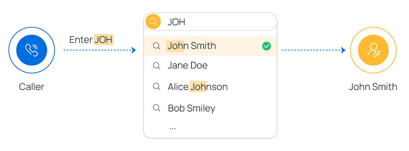The width and height of the screenshot is (409, 151).
Task: Click the highlighted Joh in Alice Johnson
Action: (198, 87)
